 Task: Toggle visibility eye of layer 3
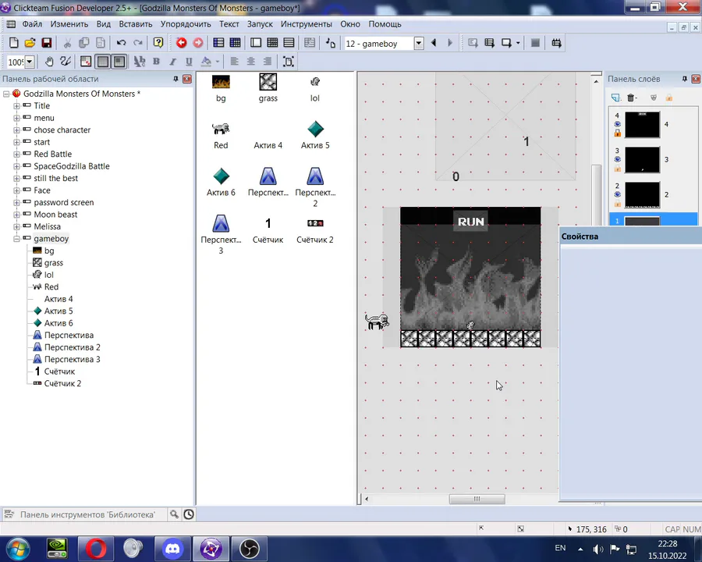coord(618,159)
